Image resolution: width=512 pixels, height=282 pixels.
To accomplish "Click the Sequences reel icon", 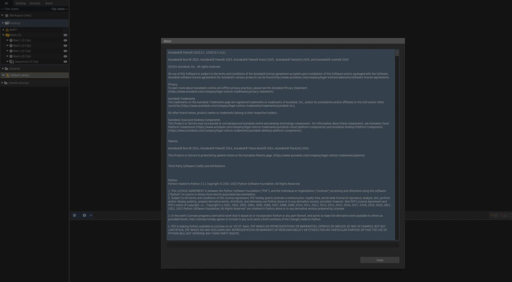I will (x=11, y=61).
